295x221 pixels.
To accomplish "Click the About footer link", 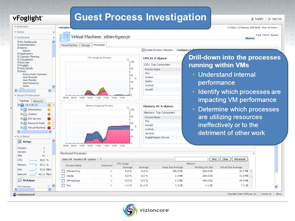I will coord(279,194).
